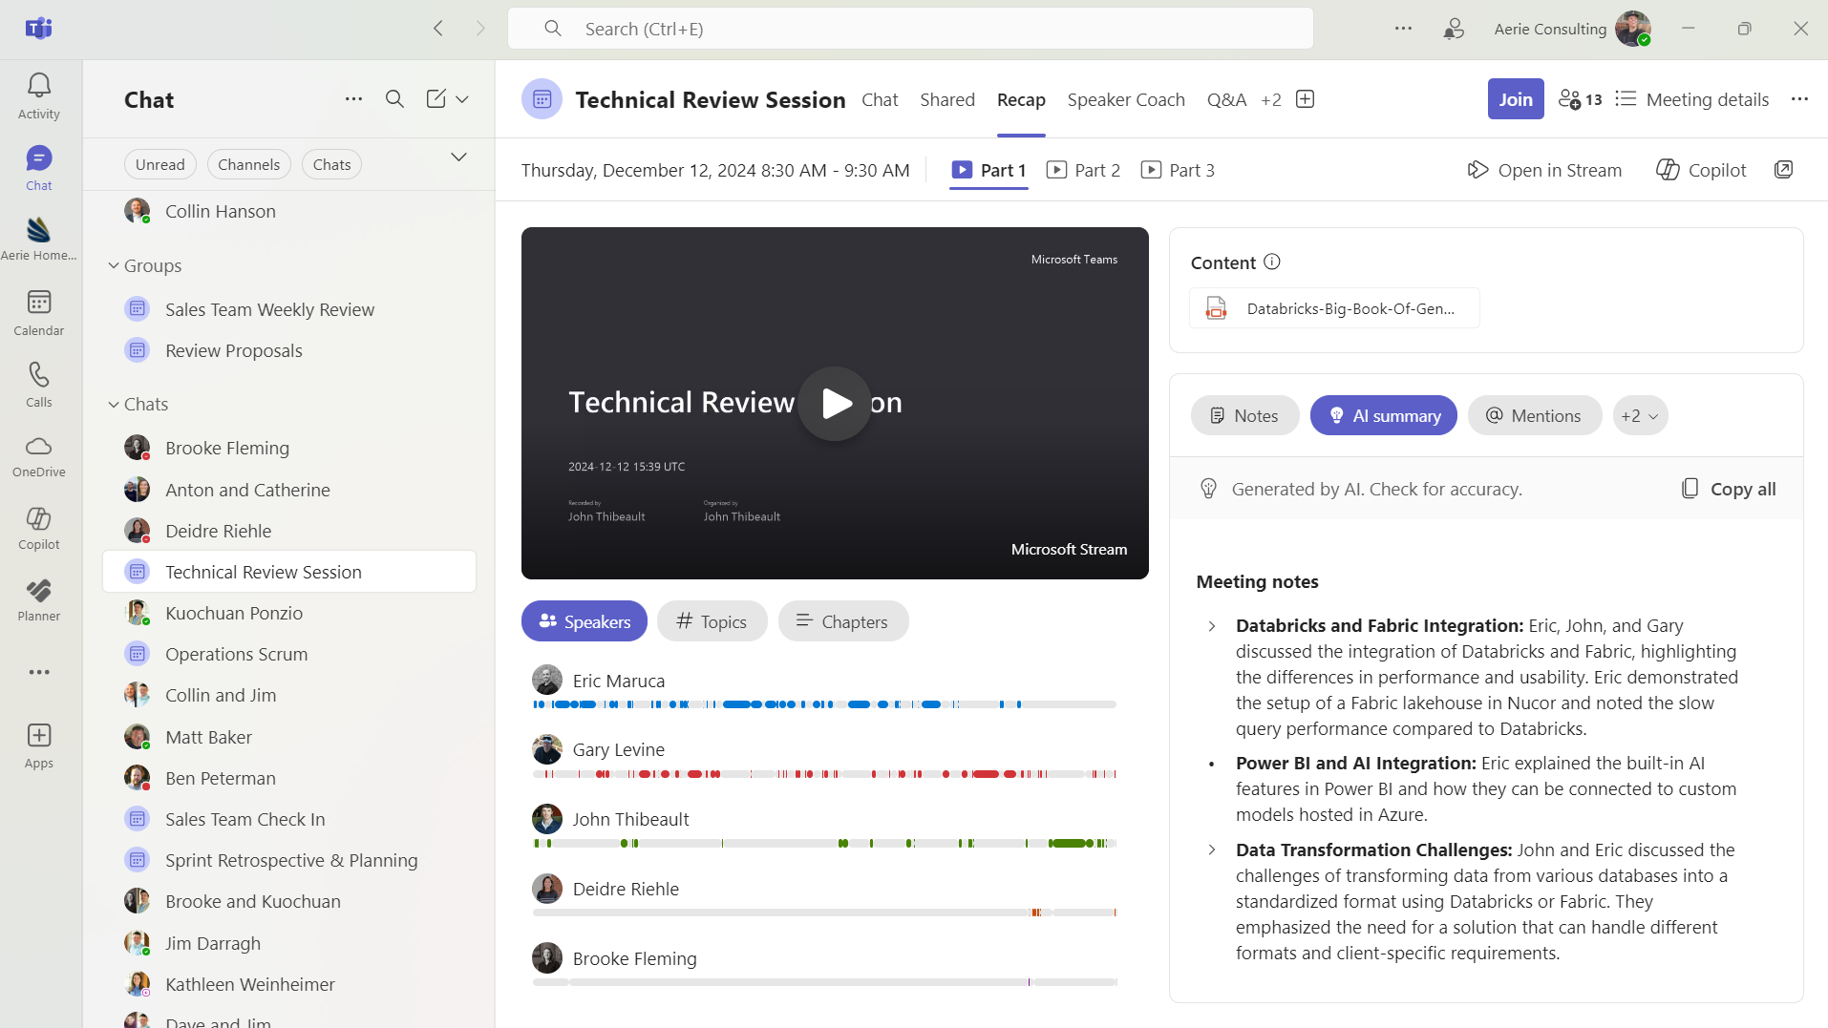
Task: Open the Speaker Coach tab
Action: (x=1125, y=99)
